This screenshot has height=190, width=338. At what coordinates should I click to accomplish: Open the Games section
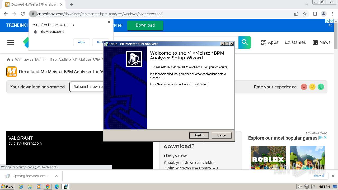(x=295, y=42)
